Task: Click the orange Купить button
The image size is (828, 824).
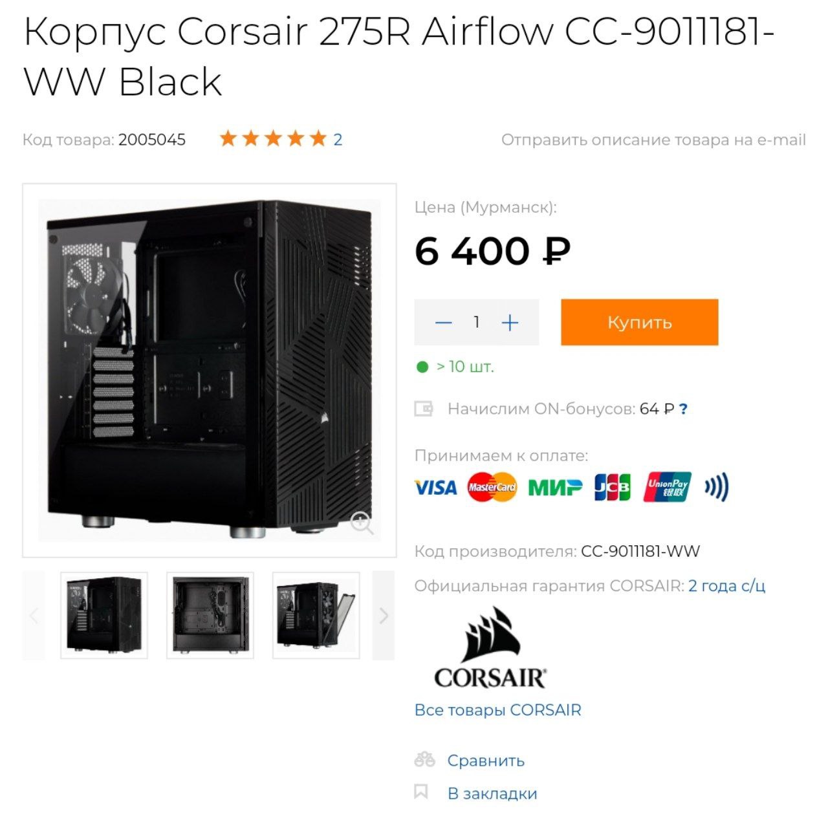Action: (x=639, y=322)
